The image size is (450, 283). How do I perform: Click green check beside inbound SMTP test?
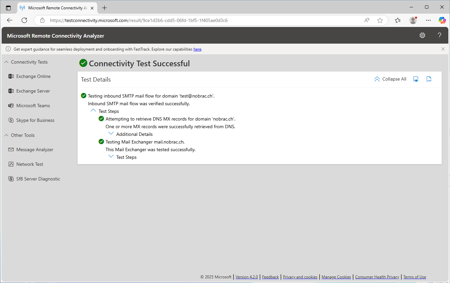click(84, 96)
